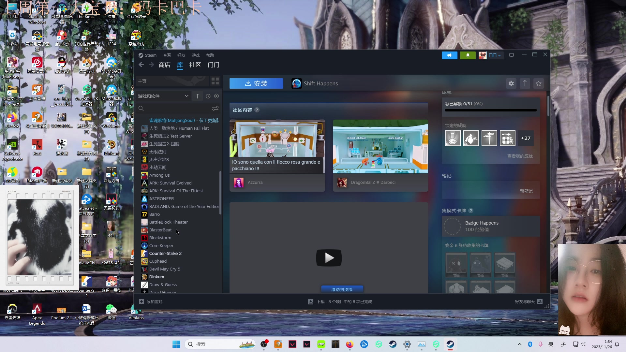This screenshot has width=626, height=352.
Task: Click 新建记 (New Note) button in notes panel
Action: click(x=526, y=191)
